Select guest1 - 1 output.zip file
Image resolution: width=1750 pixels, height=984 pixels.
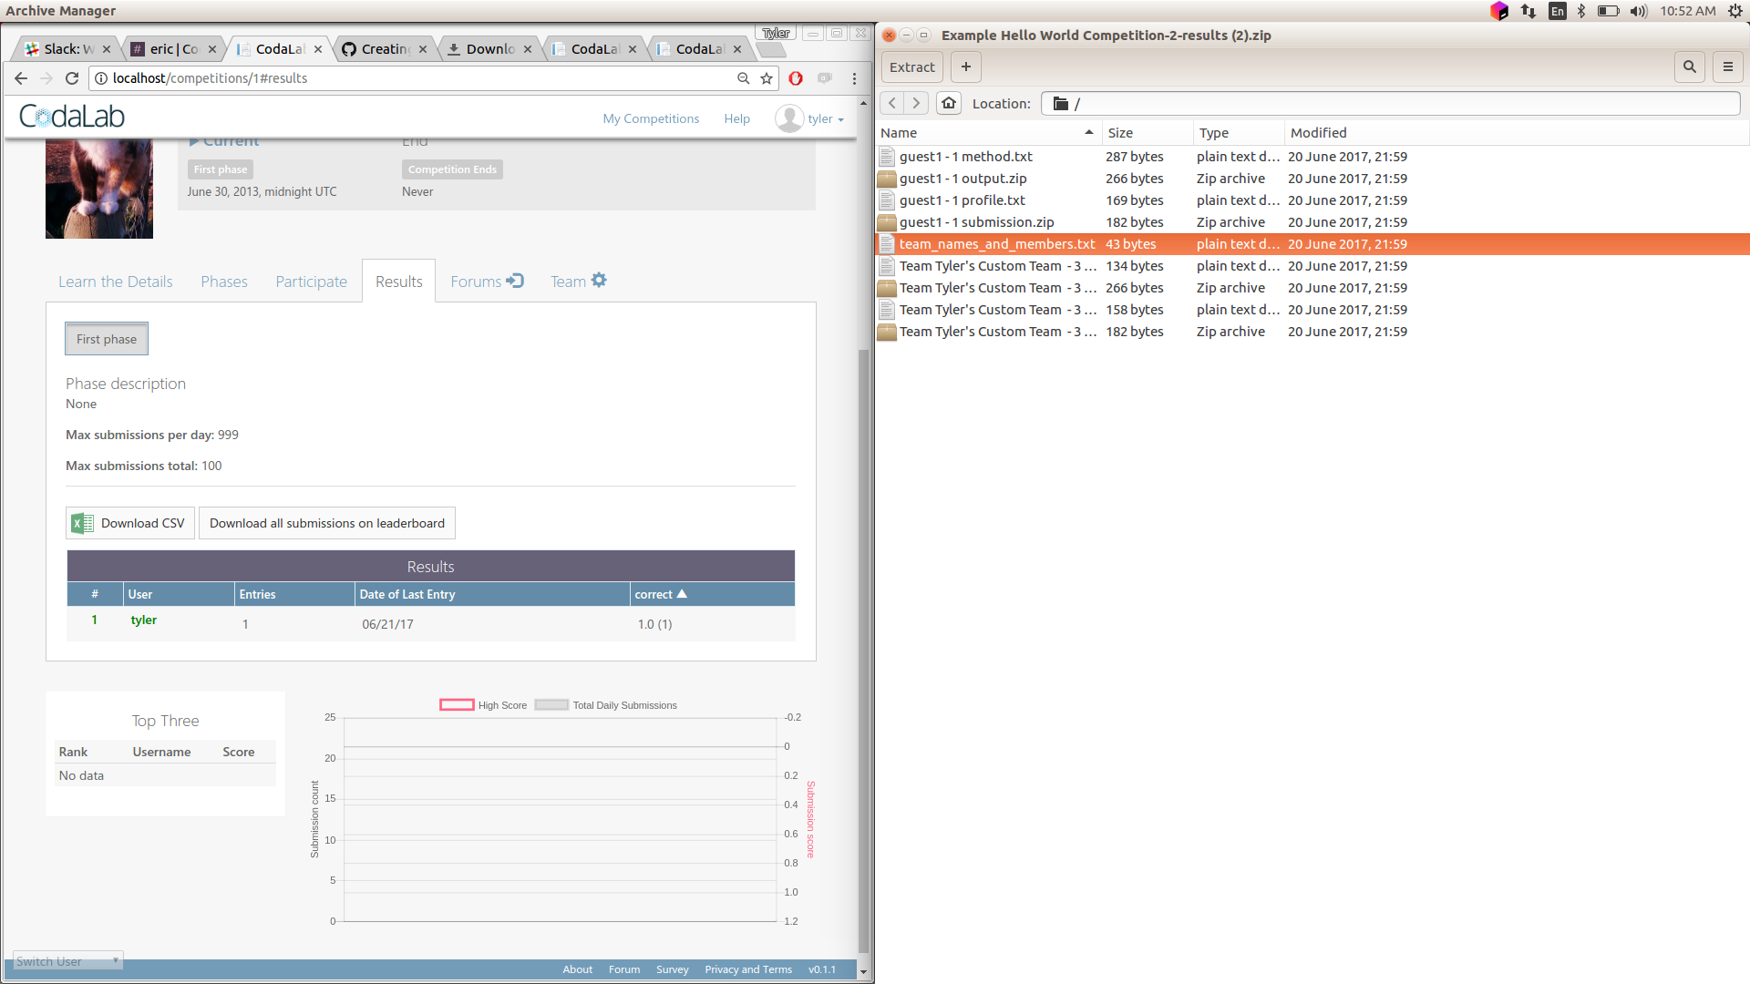[962, 179]
